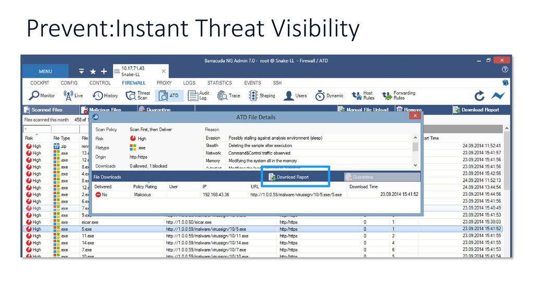Click the blue graph line icon
The image size is (534, 300).
tap(497, 96)
